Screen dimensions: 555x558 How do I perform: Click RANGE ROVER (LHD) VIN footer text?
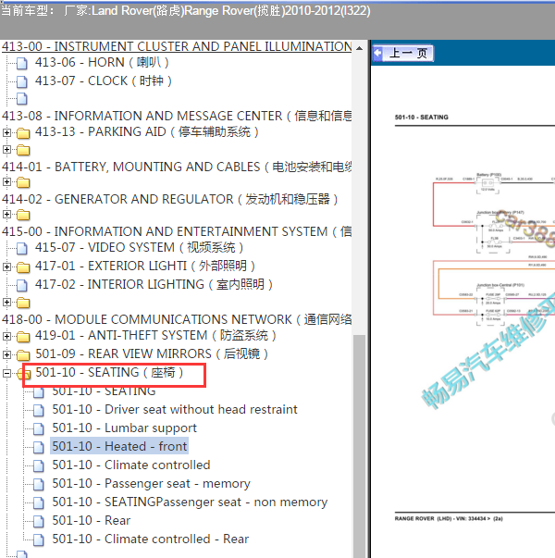coord(449,518)
